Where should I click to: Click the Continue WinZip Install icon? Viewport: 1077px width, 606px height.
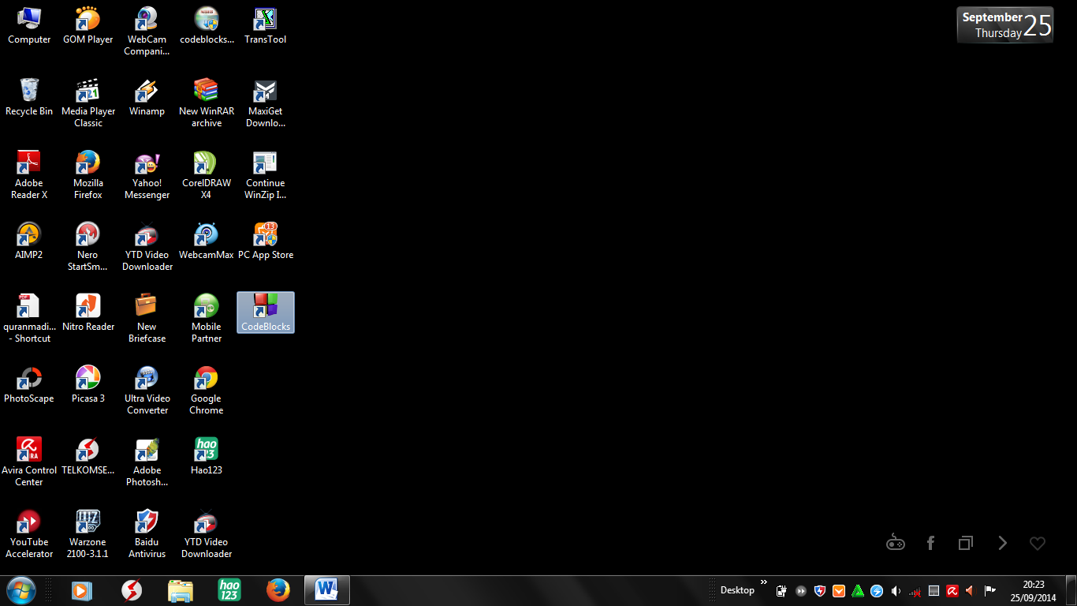coord(266,175)
